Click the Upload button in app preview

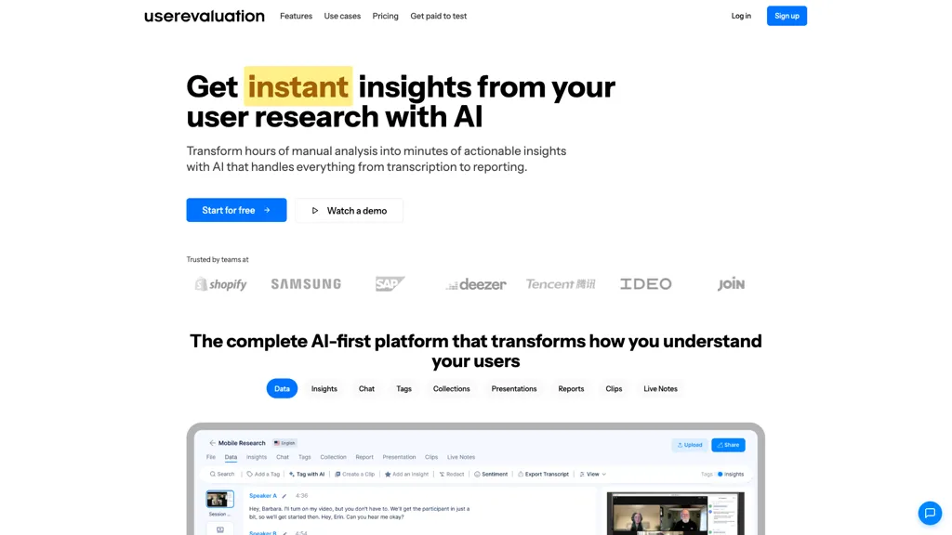point(690,445)
